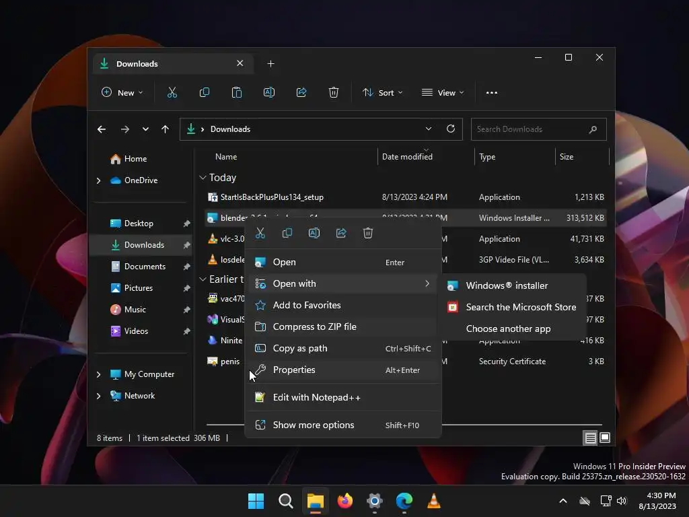
Task: Click the Cut icon in the Explorer toolbar
Action: click(172, 93)
